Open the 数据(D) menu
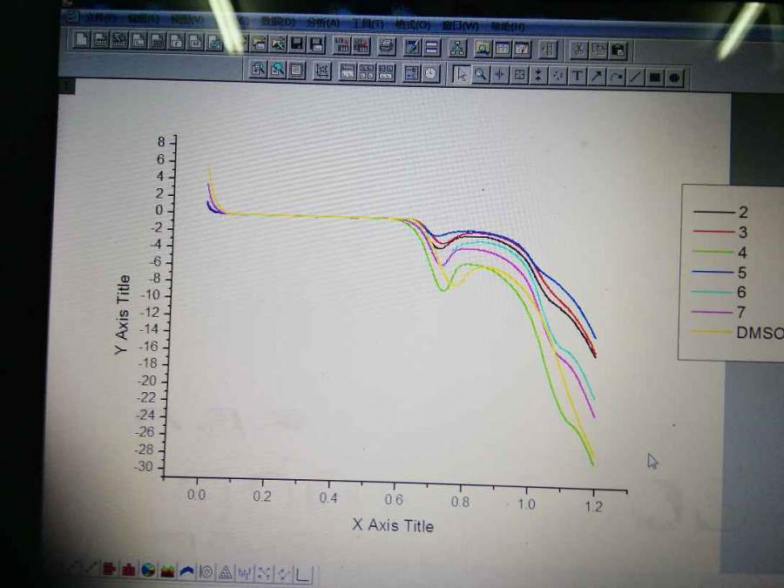Viewport: 784px width, 588px height. coord(278,22)
